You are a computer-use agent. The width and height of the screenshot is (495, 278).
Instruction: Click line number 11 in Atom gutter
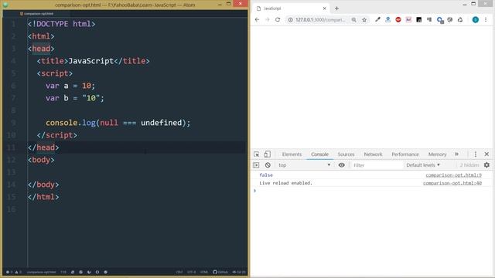coord(11,147)
